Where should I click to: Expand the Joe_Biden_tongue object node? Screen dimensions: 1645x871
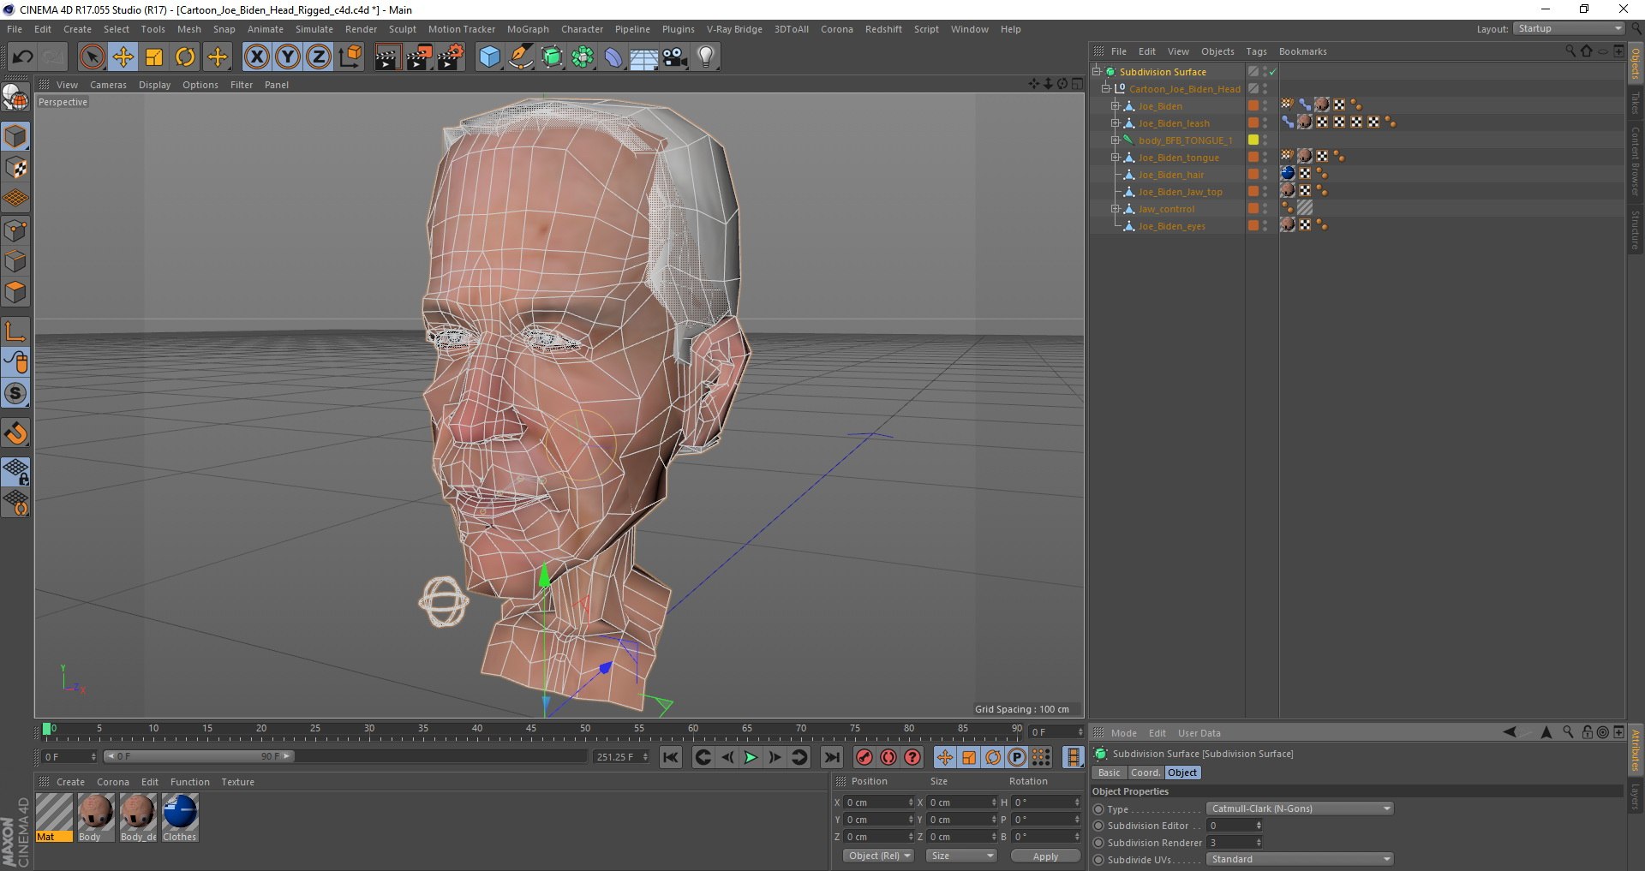1116,158
